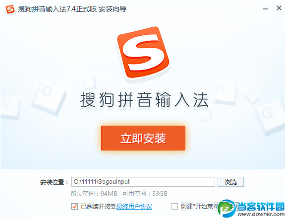This screenshot has height=221, width=285.
Task: Click the 搜狗拼音输入法 heading text
Action: (145, 99)
